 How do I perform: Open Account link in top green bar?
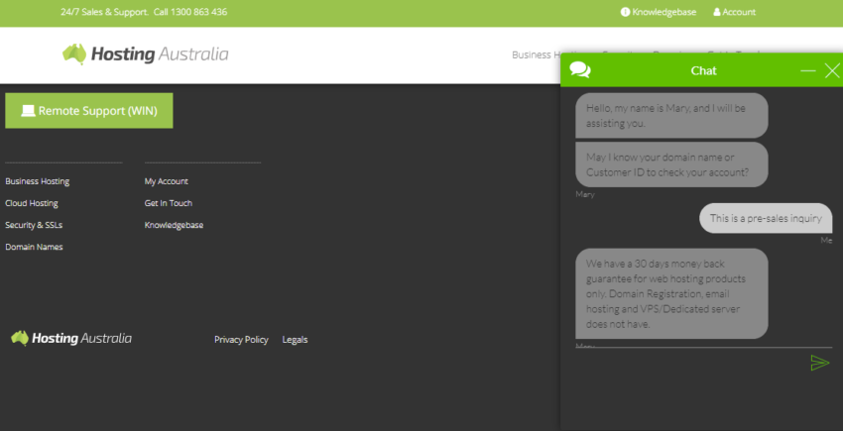click(x=739, y=12)
